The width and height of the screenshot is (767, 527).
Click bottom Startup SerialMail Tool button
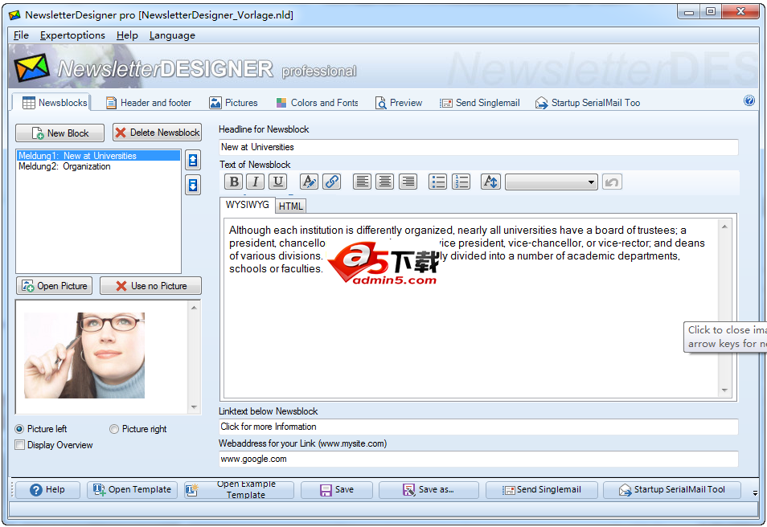(x=671, y=489)
